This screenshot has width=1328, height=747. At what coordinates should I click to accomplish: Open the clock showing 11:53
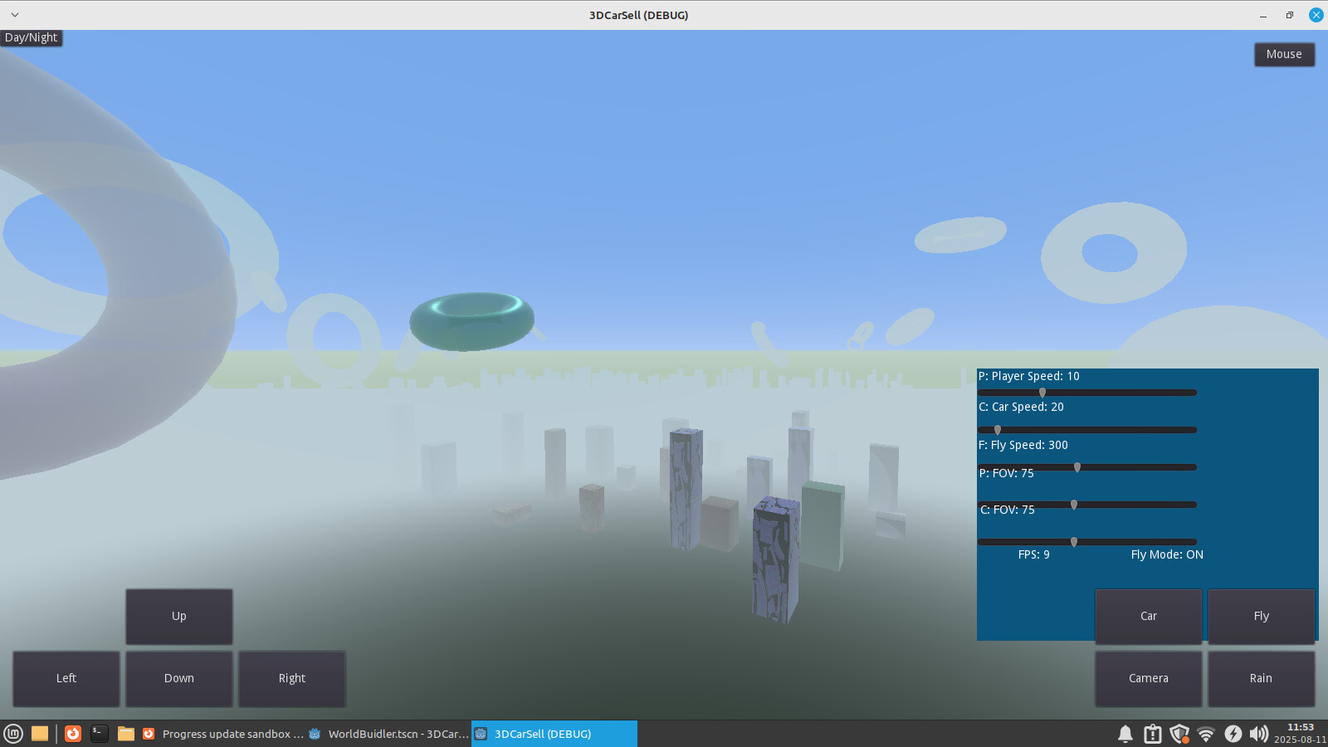click(1300, 734)
